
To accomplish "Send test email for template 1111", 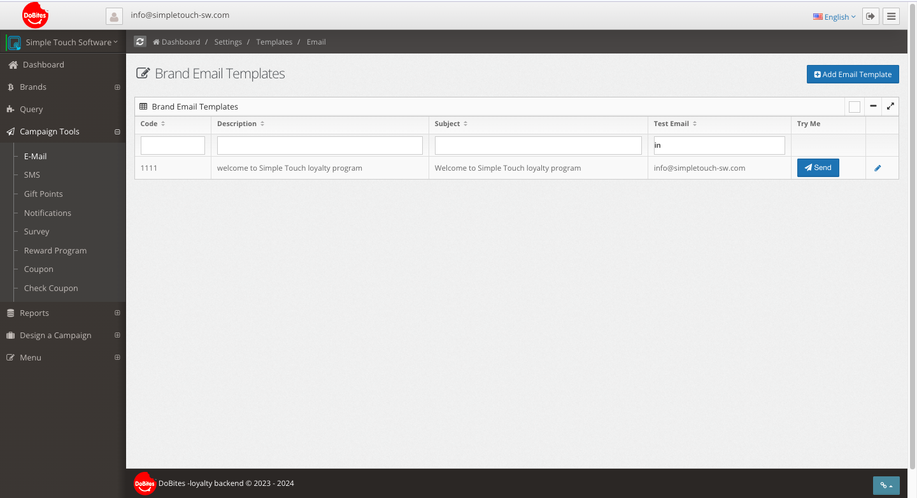I will (818, 168).
